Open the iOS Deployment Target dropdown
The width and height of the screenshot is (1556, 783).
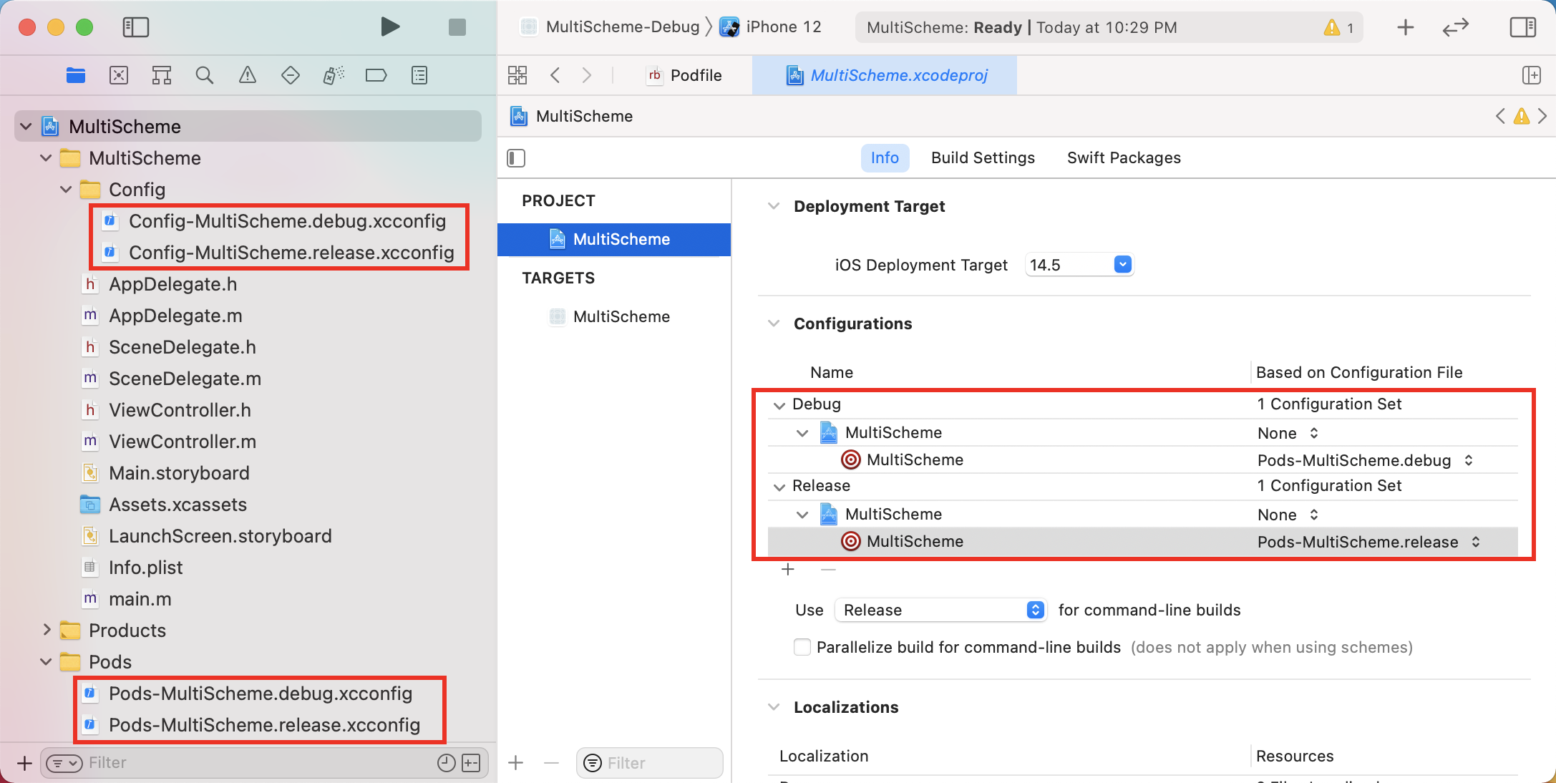point(1122,265)
